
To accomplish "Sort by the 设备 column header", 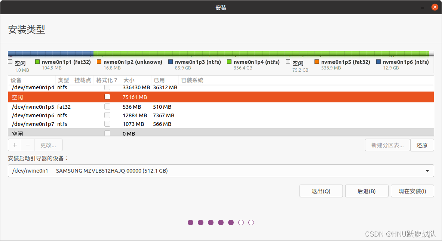I will (x=16, y=80).
